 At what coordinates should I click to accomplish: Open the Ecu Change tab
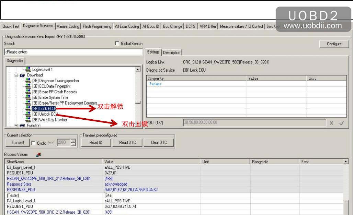pyautogui.click(x=172, y=26)
